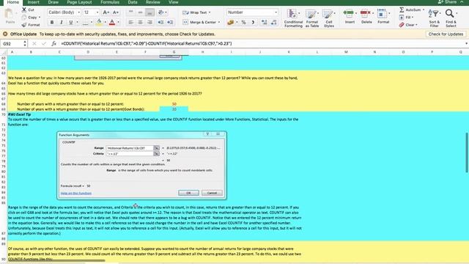Click the Share button

(448, 2)
